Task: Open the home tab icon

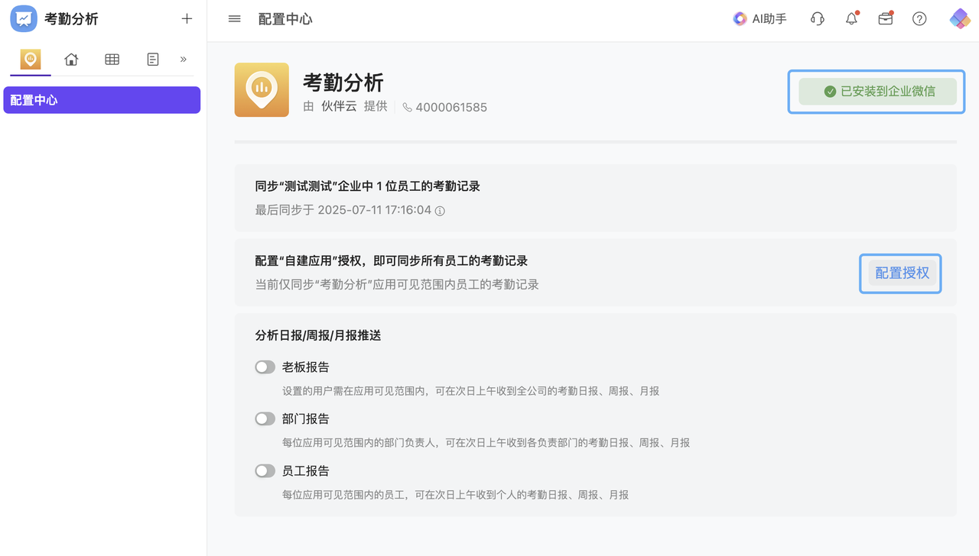Action: 71,60
